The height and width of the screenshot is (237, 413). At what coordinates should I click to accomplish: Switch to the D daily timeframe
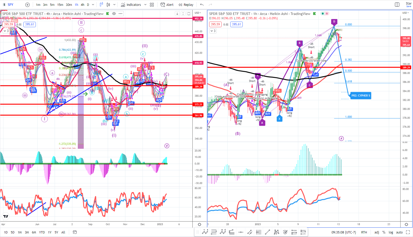click(x=88, y=5)
